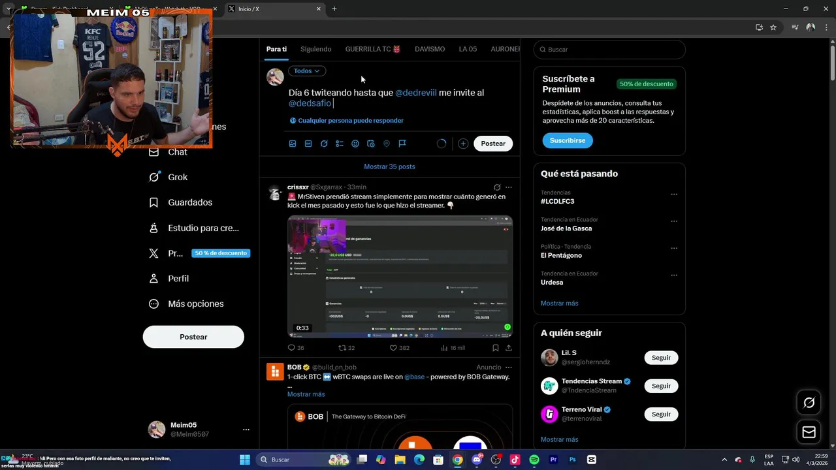Viewport: 836px width, 470px height.
Task: Post the tweet with composer Postear
Action: (x=493, y=144)
